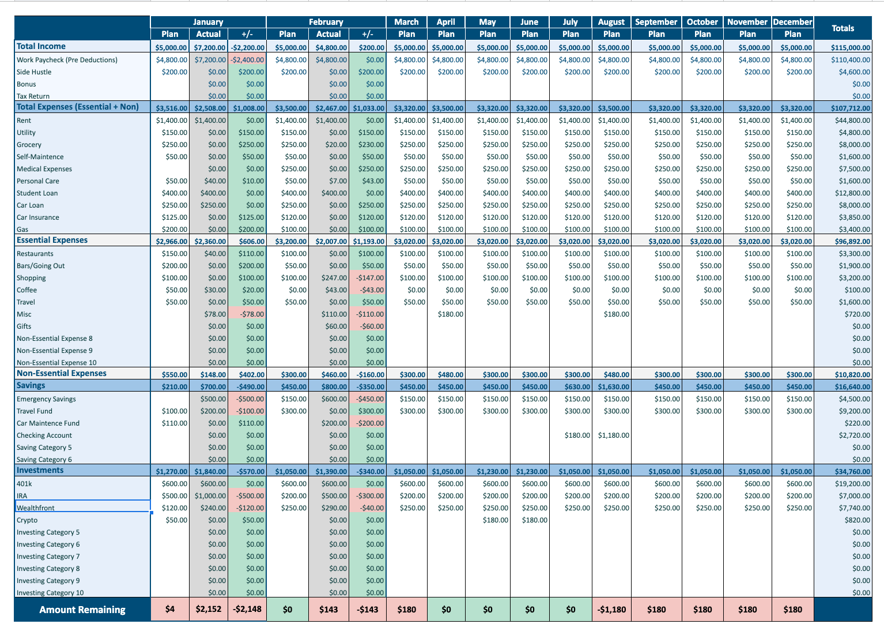Image resolution: width=884 pixels, height=639 pixels.
Task: Select the Misc row label
Action: (24, 314)
